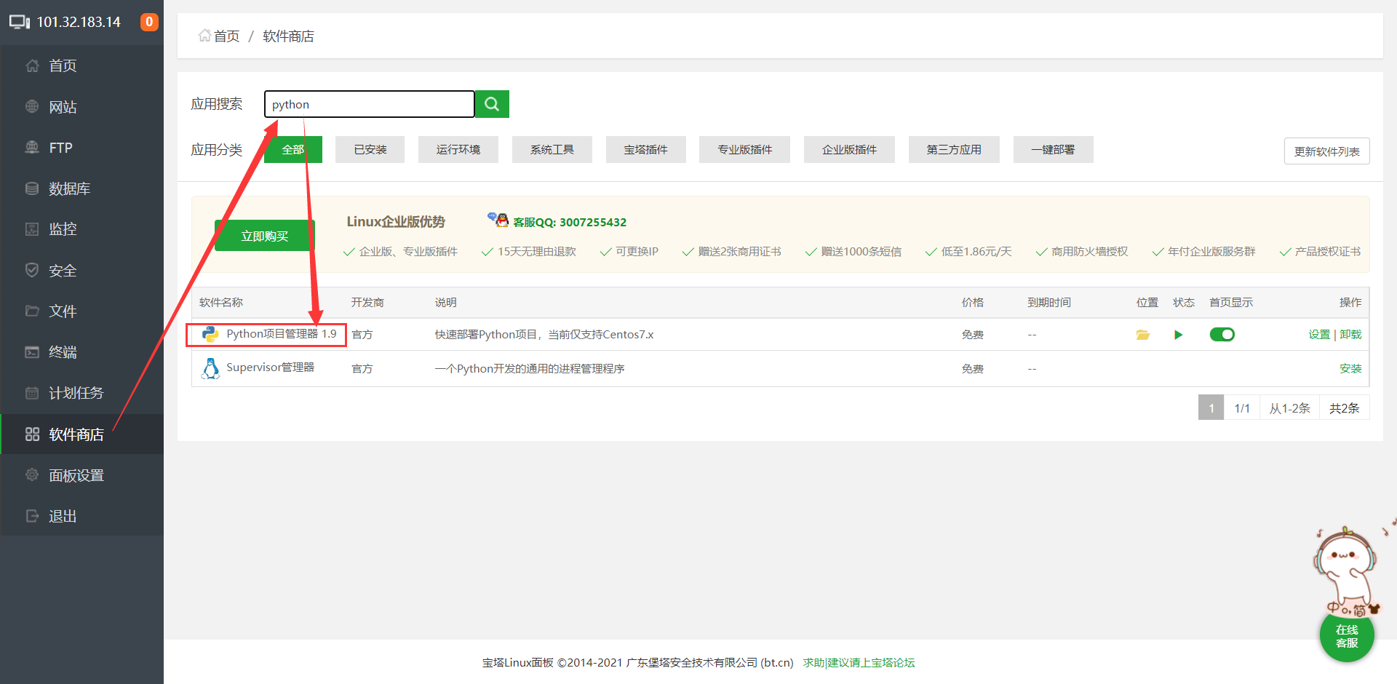Select the 企业版插件 category tab
Screen dimensions: 1397x684
coord(850,150)
